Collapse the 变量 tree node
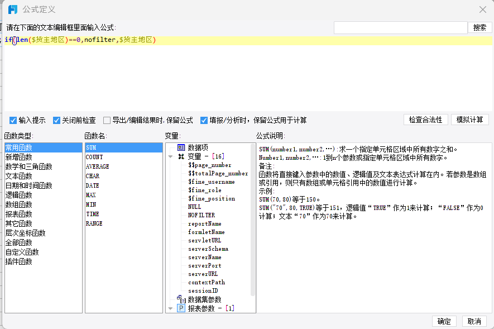494x329 pixels. [170, 156]
